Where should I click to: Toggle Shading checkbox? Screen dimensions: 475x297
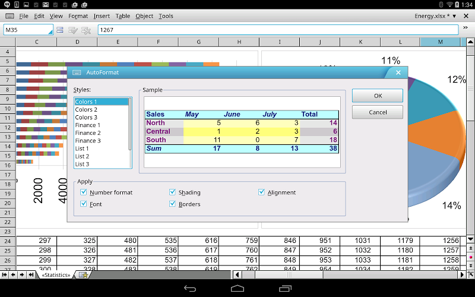pyautogui.click(x=172, y=192)
